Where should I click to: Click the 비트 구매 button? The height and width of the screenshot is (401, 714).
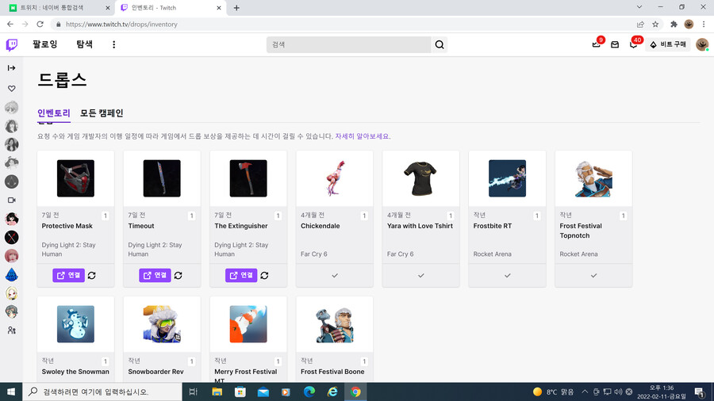pos(668,45)
